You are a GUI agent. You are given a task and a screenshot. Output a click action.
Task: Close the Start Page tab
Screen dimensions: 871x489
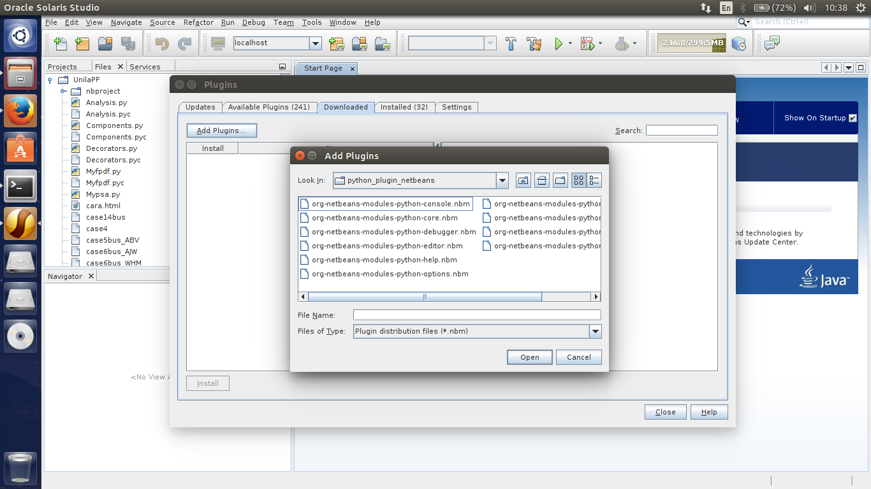(352, 68)
